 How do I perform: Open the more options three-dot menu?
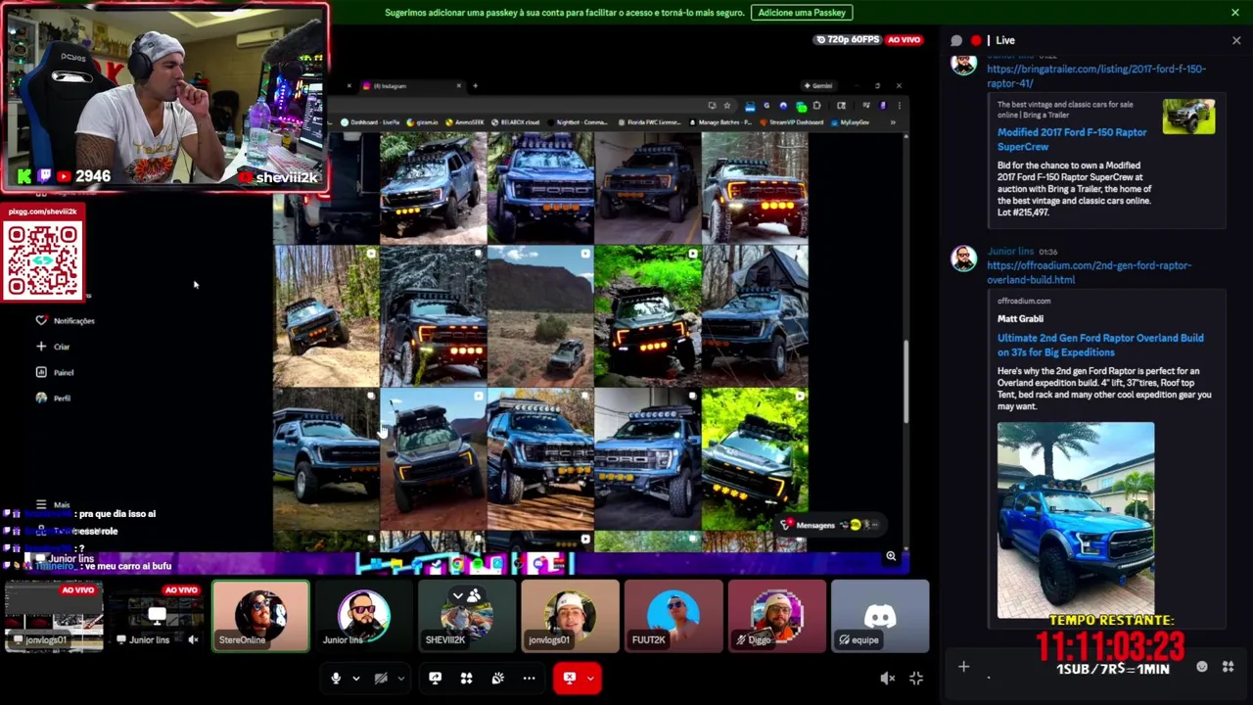(x=529, y=678)
